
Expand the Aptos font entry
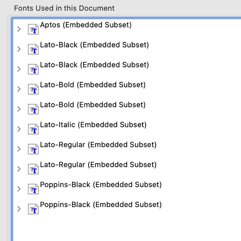click(19, 29)
